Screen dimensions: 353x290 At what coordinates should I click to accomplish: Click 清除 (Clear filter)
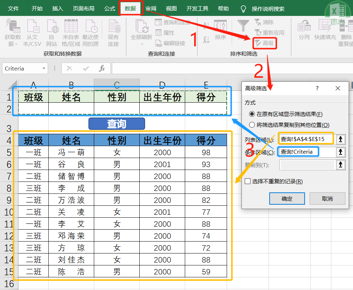point(264,22)
